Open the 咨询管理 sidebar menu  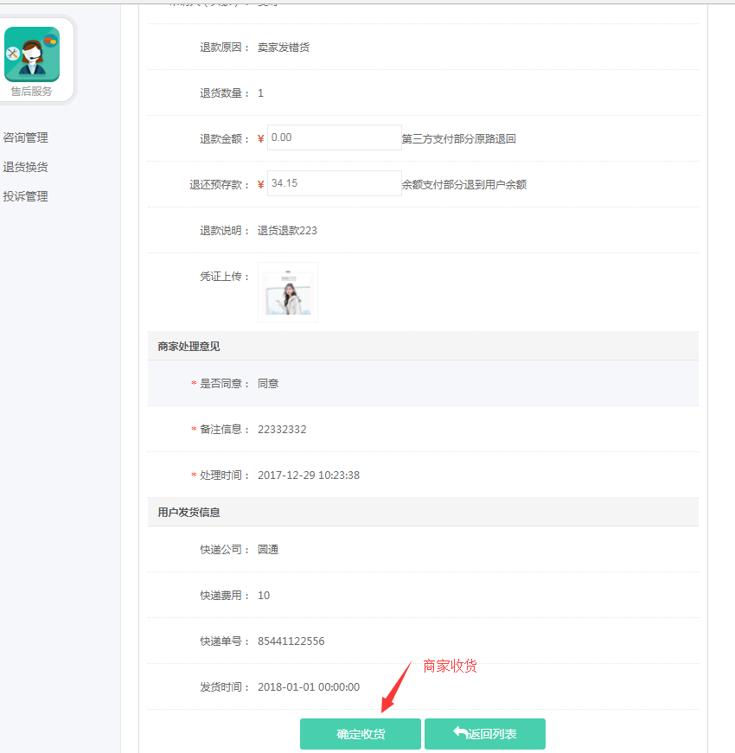(x=26, y=137)
